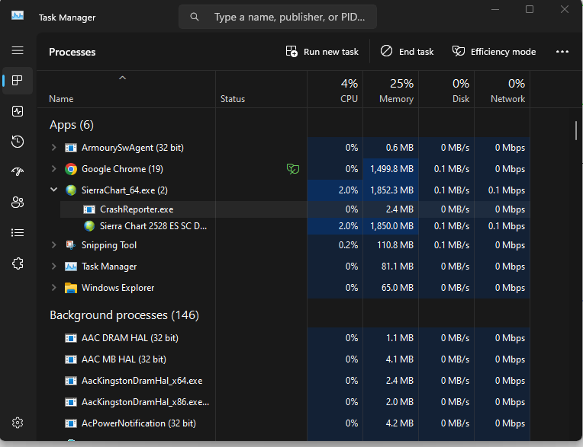Open Task Manager settings gear
Screen dimensions: 583x447
click(18, 423)
